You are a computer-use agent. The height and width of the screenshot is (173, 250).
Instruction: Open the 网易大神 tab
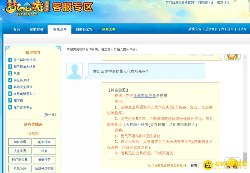click(109, 29)
